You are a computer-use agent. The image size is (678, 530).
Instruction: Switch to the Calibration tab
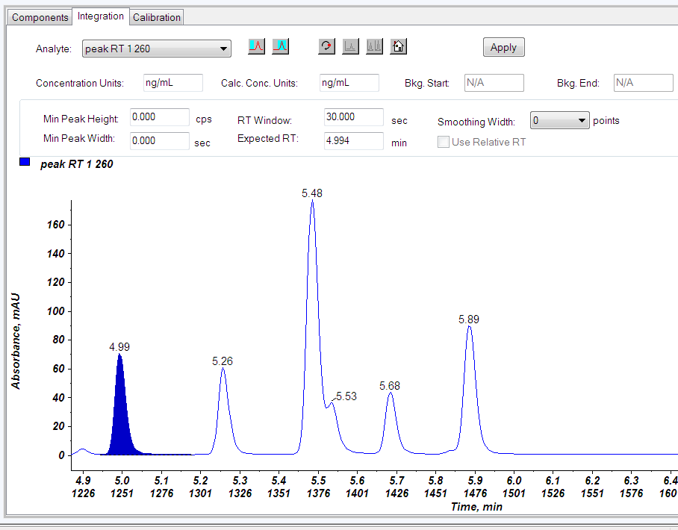(x=157, y=17)
